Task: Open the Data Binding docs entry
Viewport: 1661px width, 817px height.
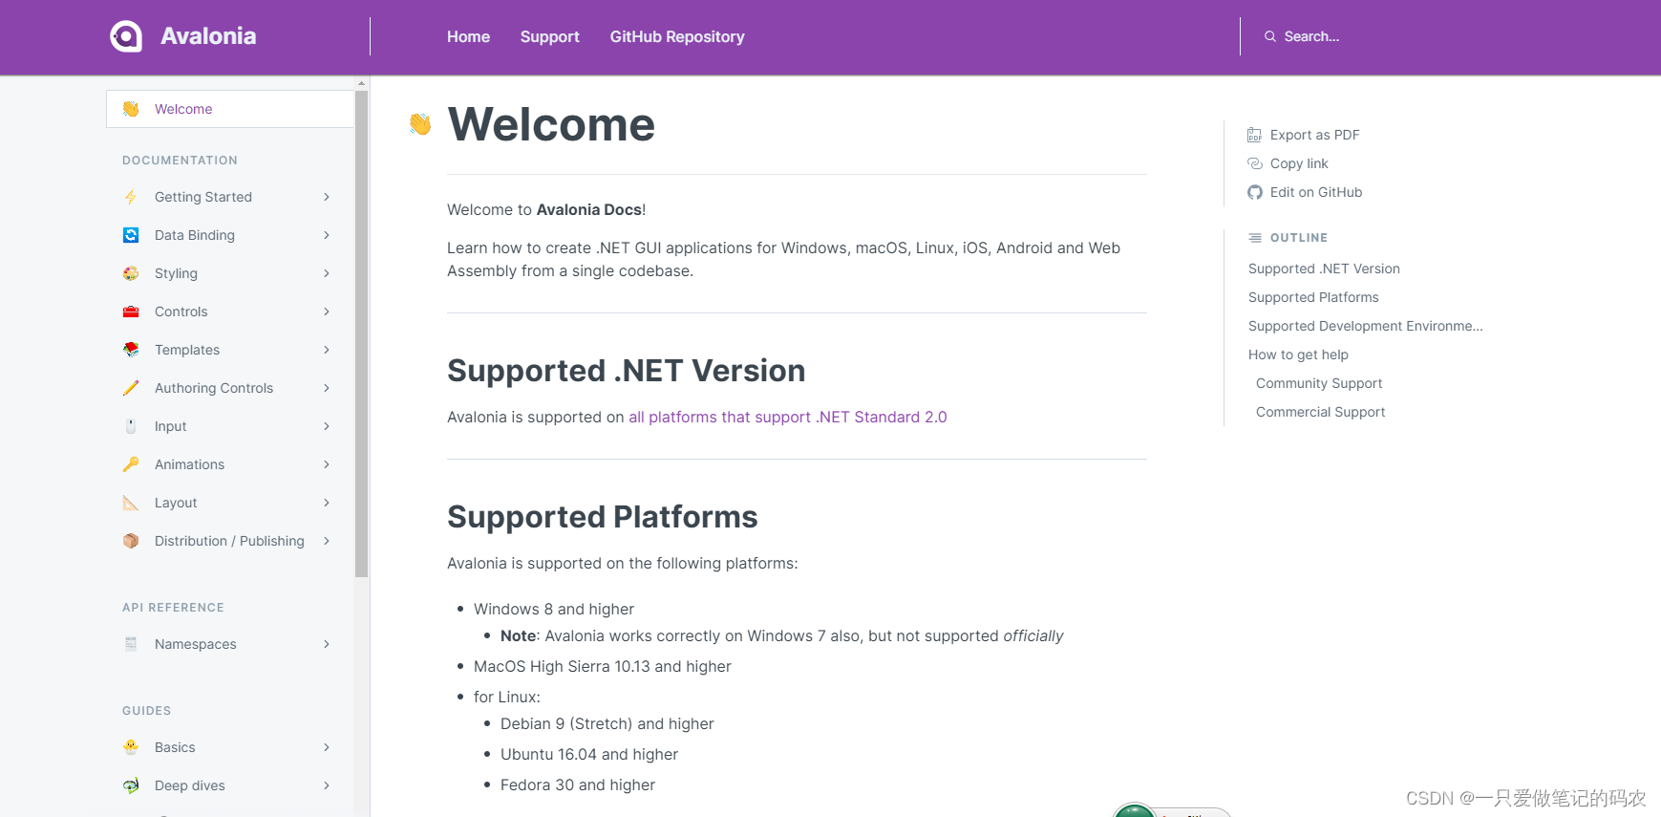Action: pos(195,235)
